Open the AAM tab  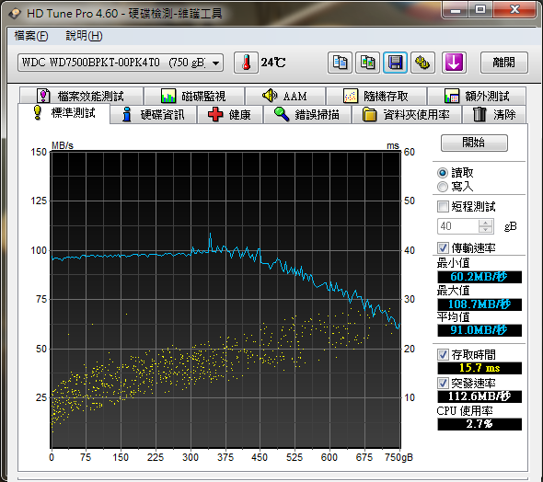tap(285, 96)
